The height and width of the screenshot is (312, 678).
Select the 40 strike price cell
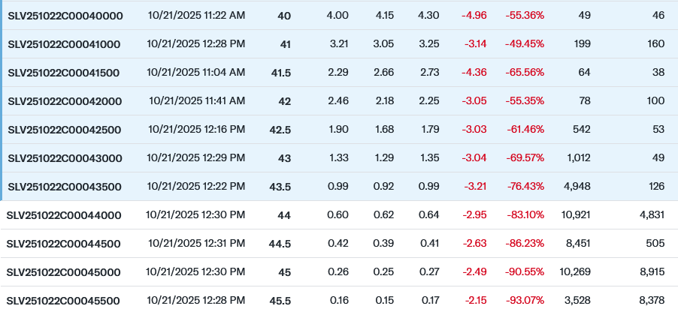285,16
